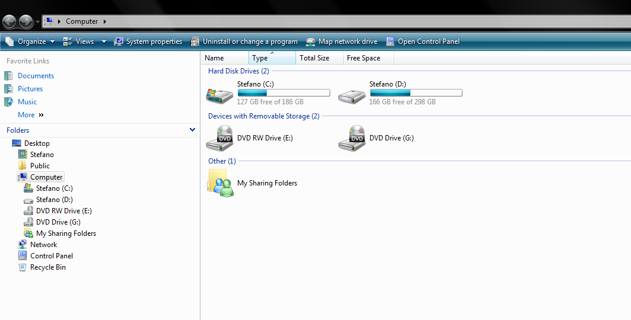
Task: Open the recent pages dropdown arrow
Action: (37, 21)
